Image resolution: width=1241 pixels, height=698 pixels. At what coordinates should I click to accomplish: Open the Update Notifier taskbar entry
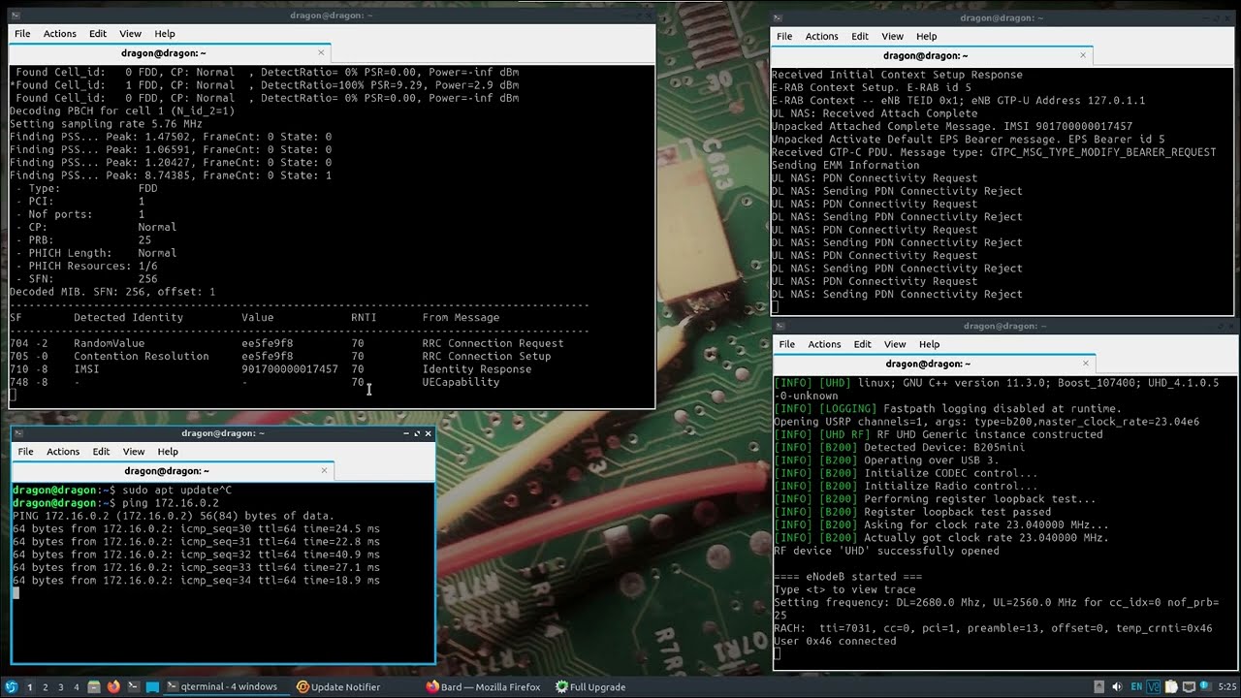pyautogui.click(x=339, y=686)
